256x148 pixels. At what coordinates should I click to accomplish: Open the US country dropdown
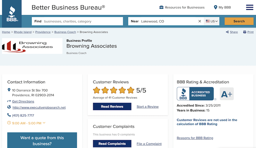click(x=212, y=21)
